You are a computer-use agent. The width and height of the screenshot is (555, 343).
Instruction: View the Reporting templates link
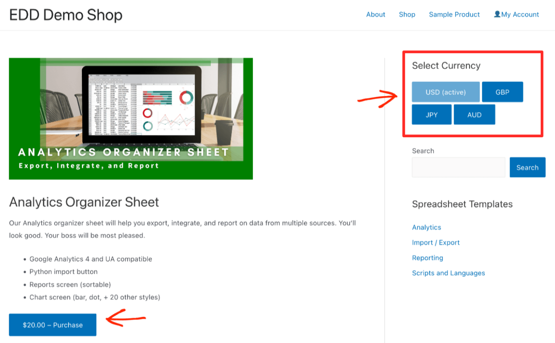(427, 257)
